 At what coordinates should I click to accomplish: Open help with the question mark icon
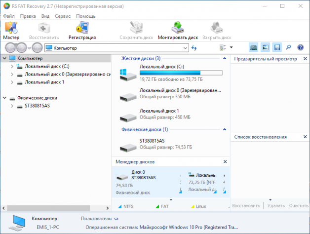coord(300,47)
